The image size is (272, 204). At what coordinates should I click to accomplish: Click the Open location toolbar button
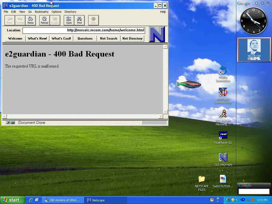[69, 20]
